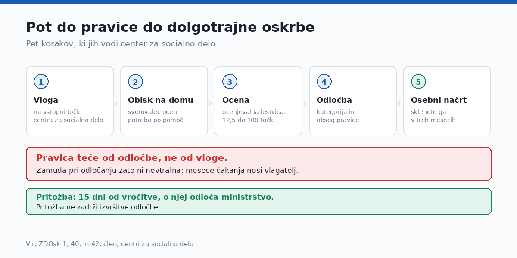Click 'obseg pravice' text

pos(338,120)
